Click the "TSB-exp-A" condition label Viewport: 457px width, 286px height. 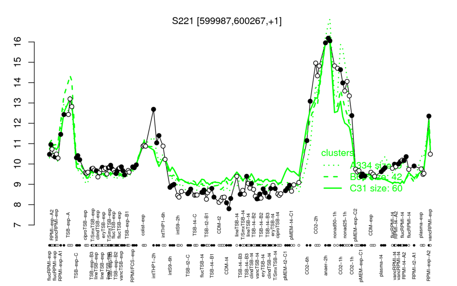point(68,226)
